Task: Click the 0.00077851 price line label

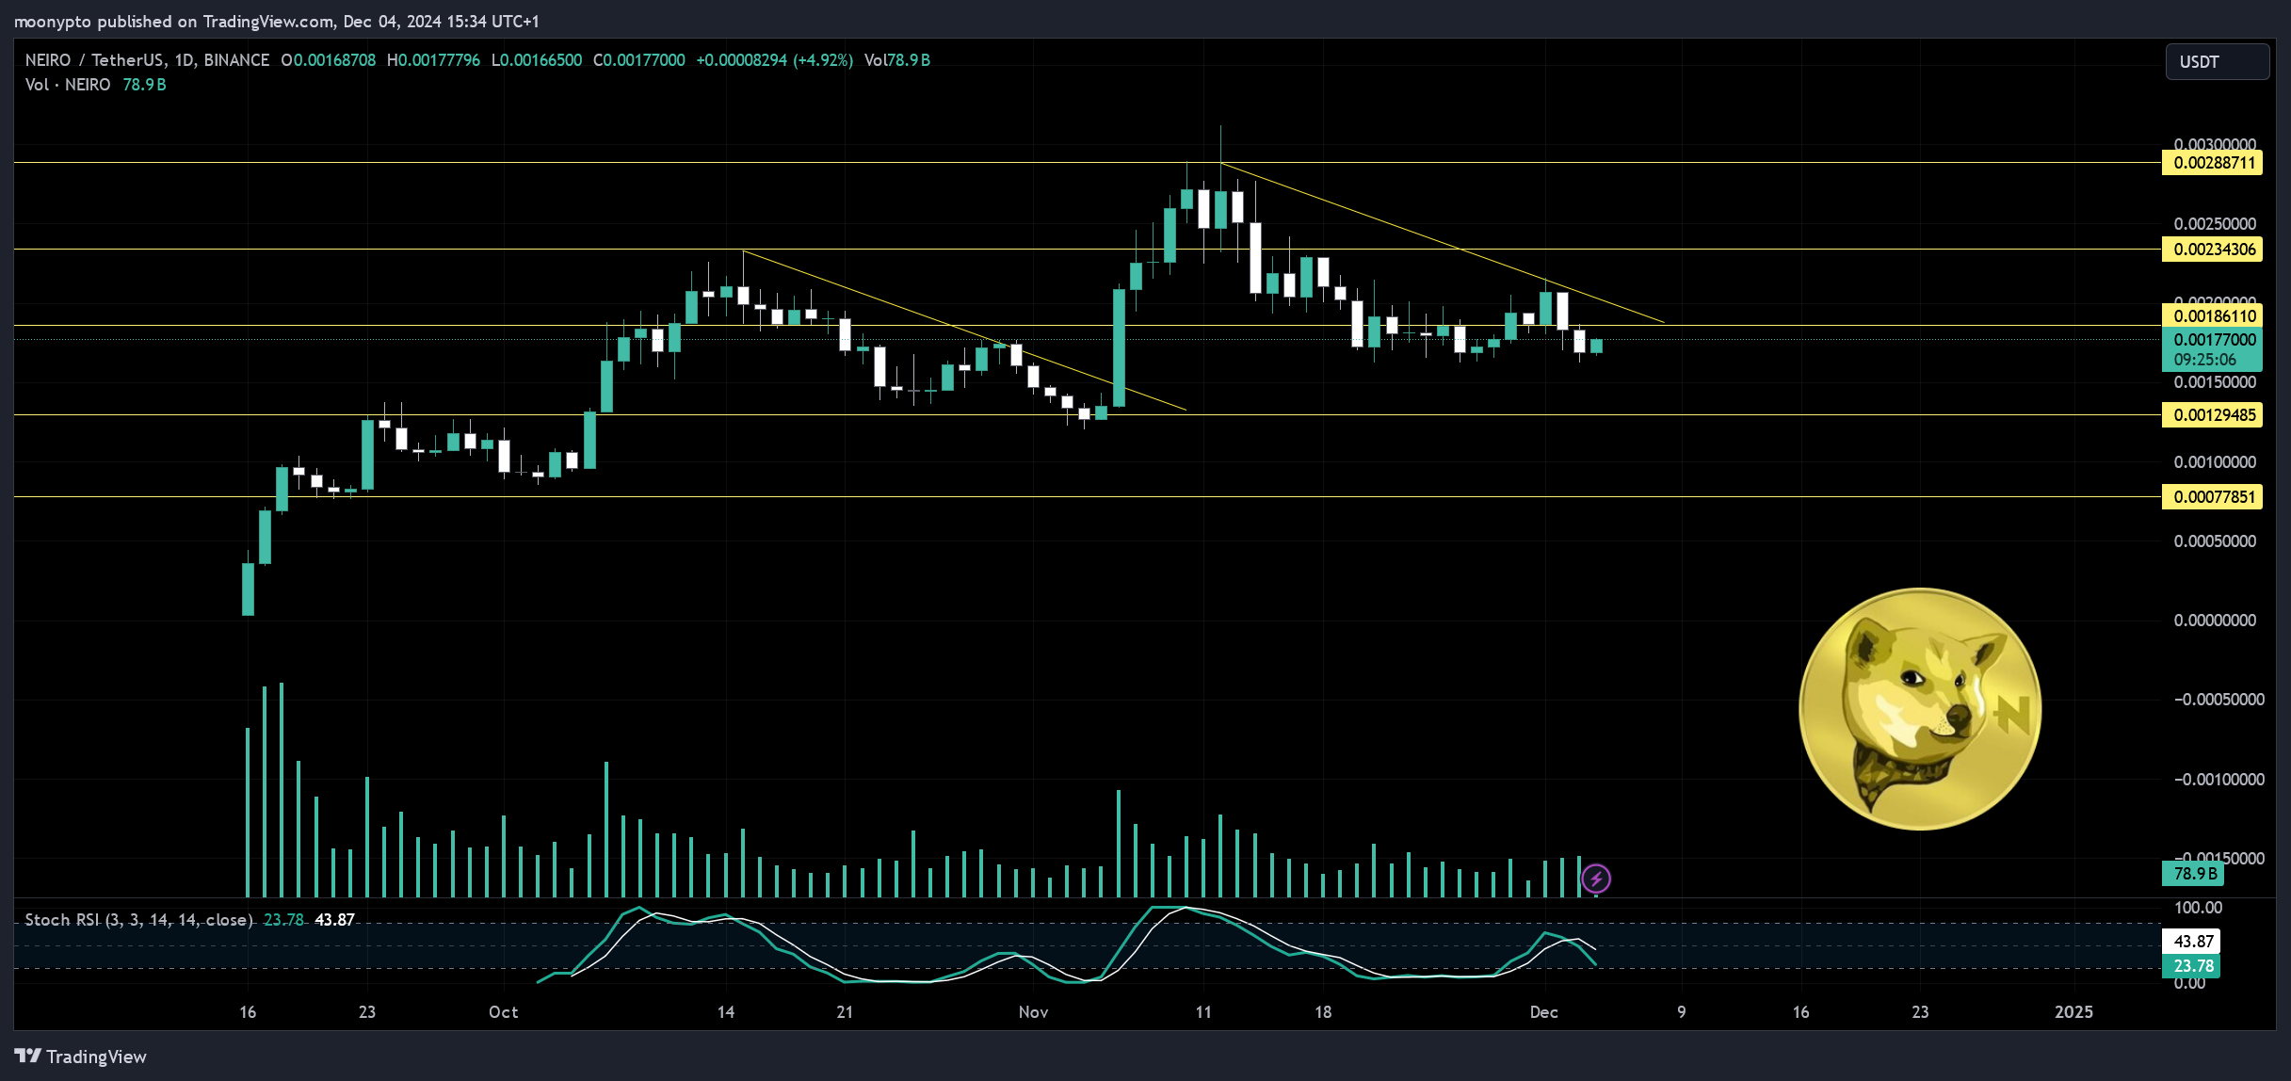Action: pos(2214,497)
